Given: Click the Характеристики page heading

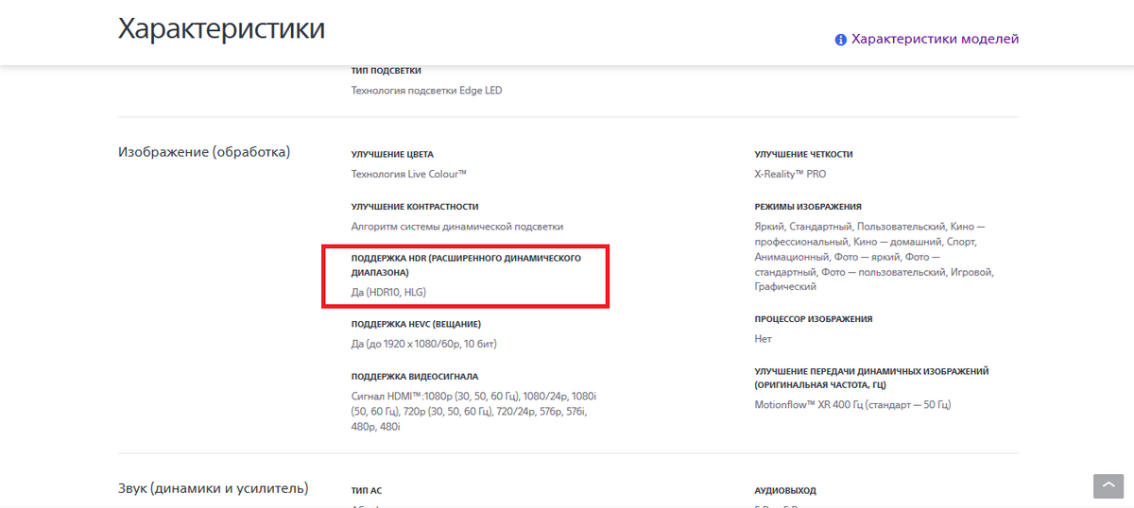Looking at the screenshot, I should (x=221, y=28).
